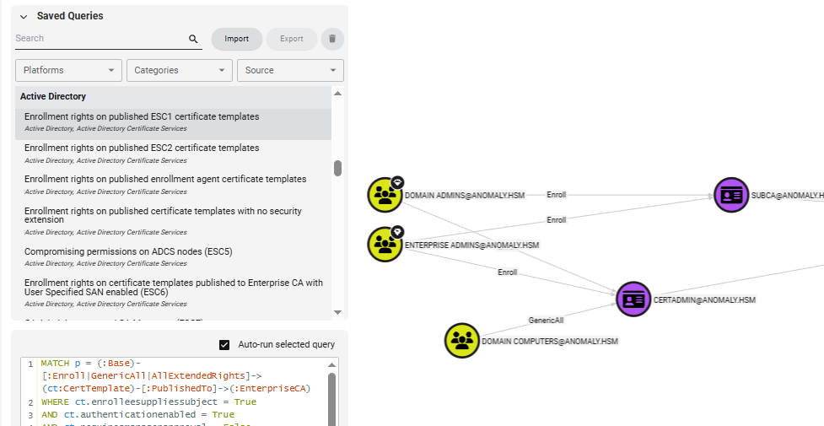Click the saved queries list scrollbar thumb
Image resolution: width=824 pixels, height=426 pixels.
point(338,168)
